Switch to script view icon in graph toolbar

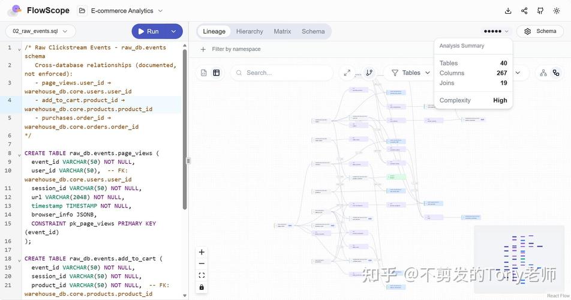[204, 73]
